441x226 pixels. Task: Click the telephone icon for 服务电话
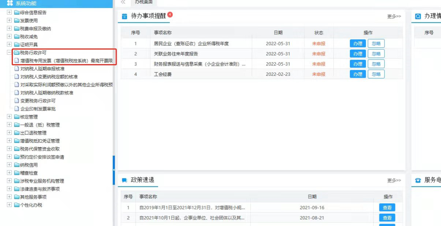[x=418, y=180]
